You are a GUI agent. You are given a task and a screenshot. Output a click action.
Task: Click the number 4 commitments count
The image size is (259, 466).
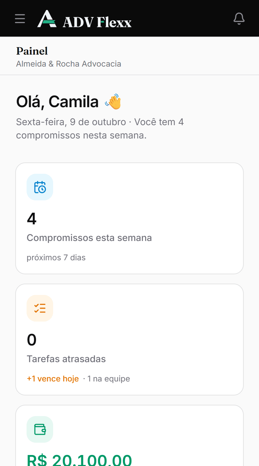pos(32,219)
